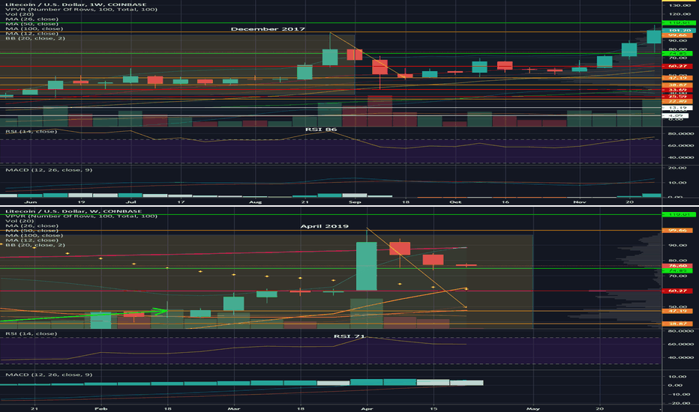Select MA (50, close) legend in 2019 chart
699x412 pixels.
(31, 231)
